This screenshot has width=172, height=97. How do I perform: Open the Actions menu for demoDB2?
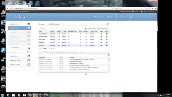[x=107, y=43]
